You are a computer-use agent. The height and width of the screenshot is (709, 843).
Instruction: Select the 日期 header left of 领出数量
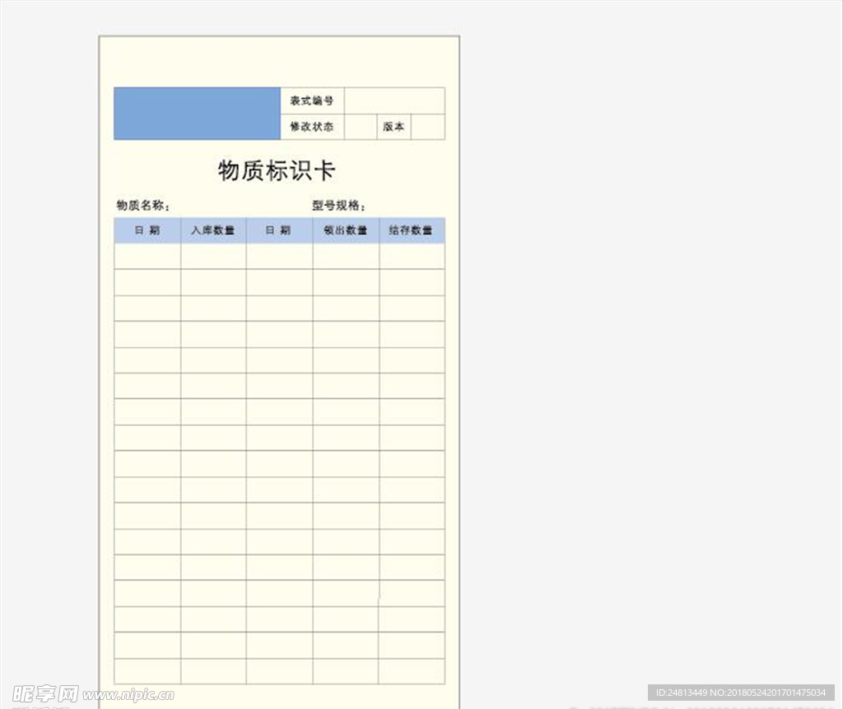pos(280,230)
